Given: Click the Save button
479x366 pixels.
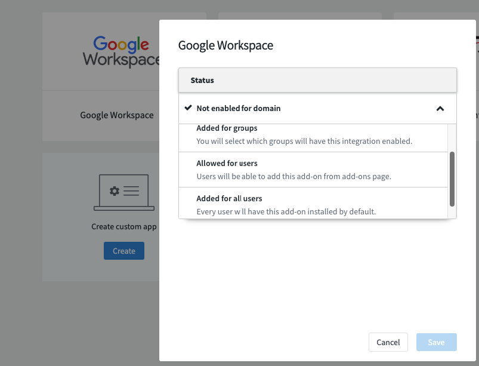Looking at the screenshot, I should coord(436,342).
